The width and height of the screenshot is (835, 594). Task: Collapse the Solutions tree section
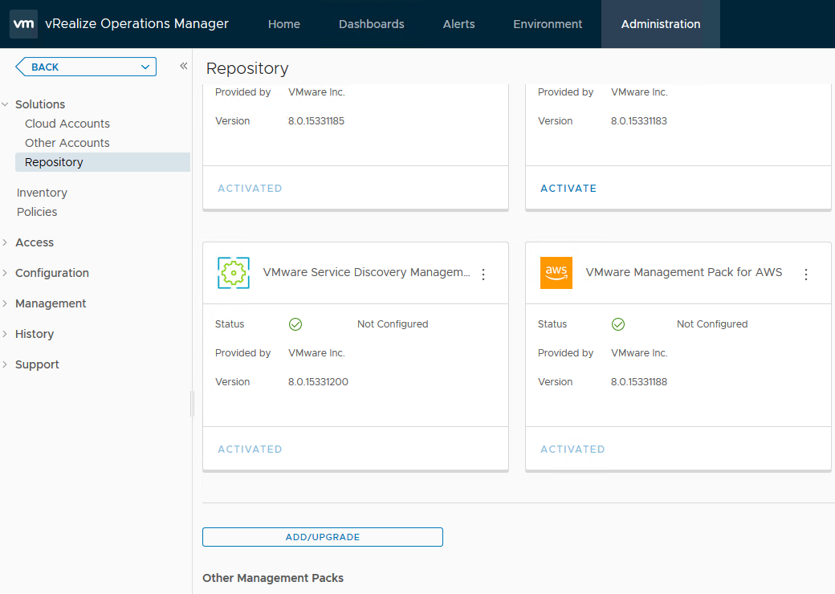(x=6, y=104)
